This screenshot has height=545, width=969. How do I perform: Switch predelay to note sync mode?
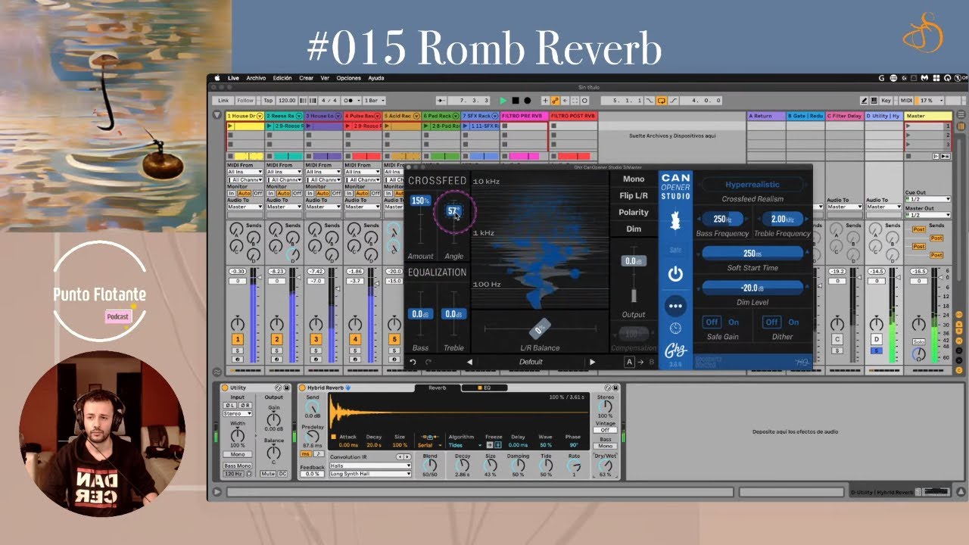click(318, 453)
